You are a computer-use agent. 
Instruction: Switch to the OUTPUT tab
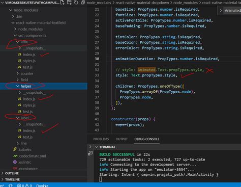click(122, 139)
